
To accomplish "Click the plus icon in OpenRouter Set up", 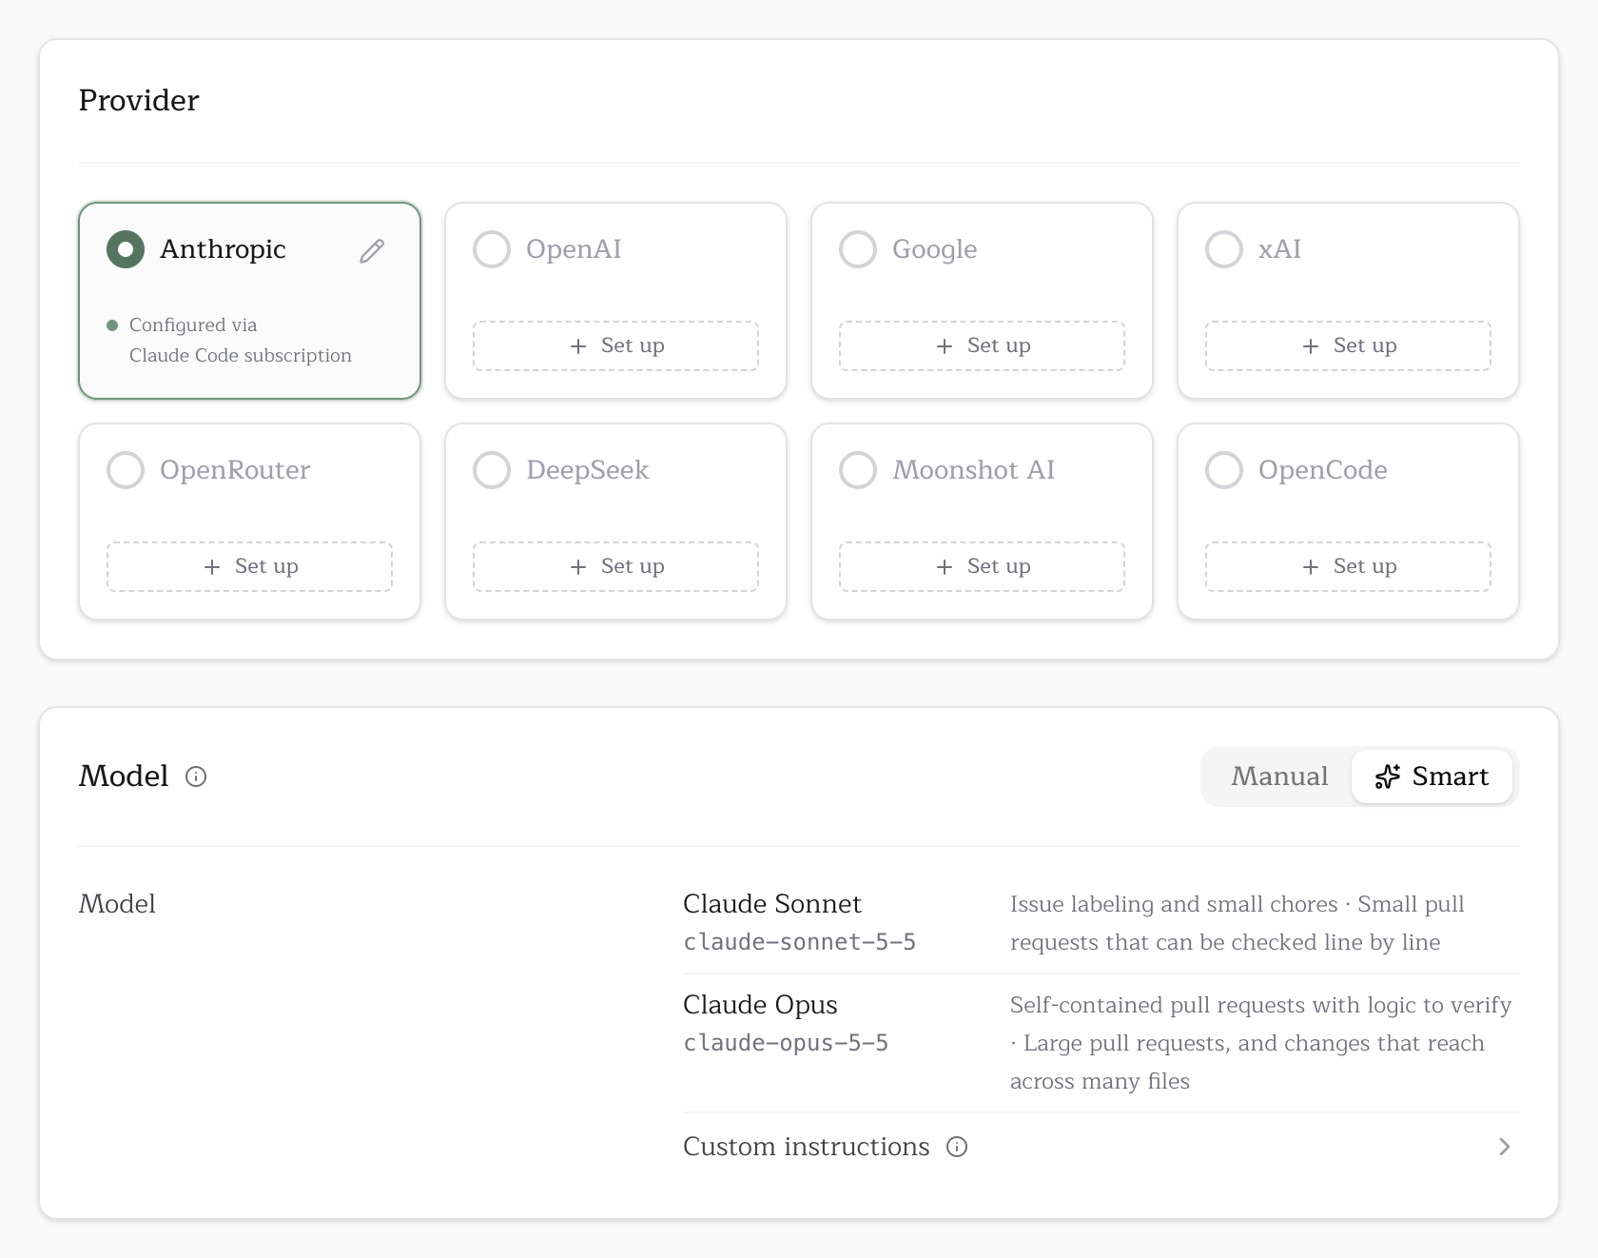I will point(212,567).
